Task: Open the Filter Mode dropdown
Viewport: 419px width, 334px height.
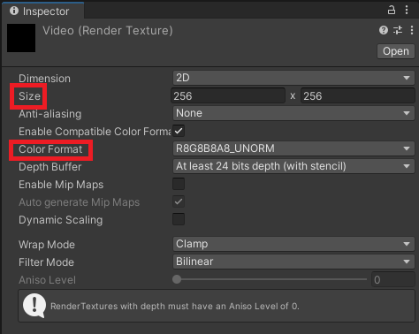Action: click(293, 262)
